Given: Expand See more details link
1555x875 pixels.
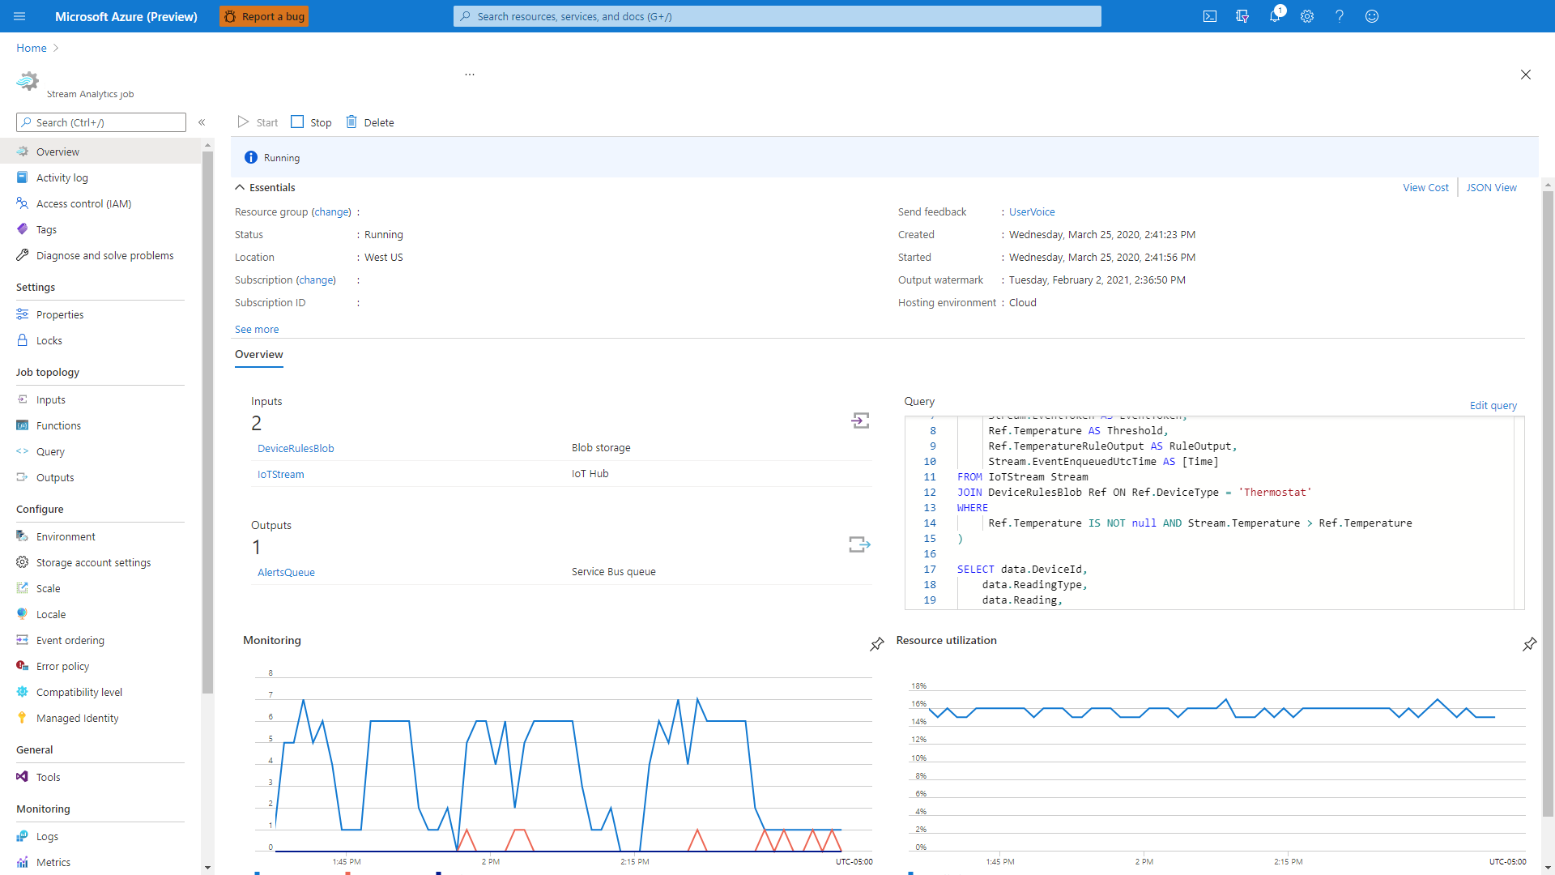Looking at the screenshot, I should pos(256,328).
